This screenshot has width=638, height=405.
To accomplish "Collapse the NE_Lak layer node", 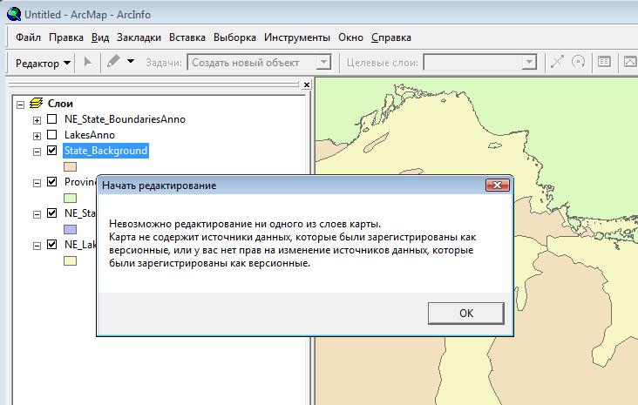I will tap(37, 246).
